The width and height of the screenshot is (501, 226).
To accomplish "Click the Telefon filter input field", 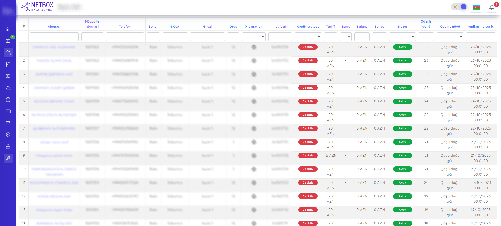I will (x=125, y=37).
